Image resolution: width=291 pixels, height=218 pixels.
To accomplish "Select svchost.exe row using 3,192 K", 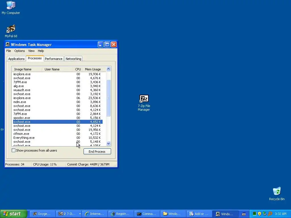I will pos(58,94).
